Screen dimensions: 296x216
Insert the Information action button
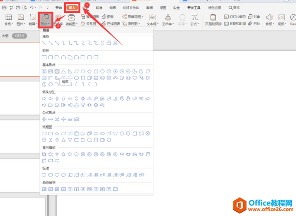click(76, 189)
